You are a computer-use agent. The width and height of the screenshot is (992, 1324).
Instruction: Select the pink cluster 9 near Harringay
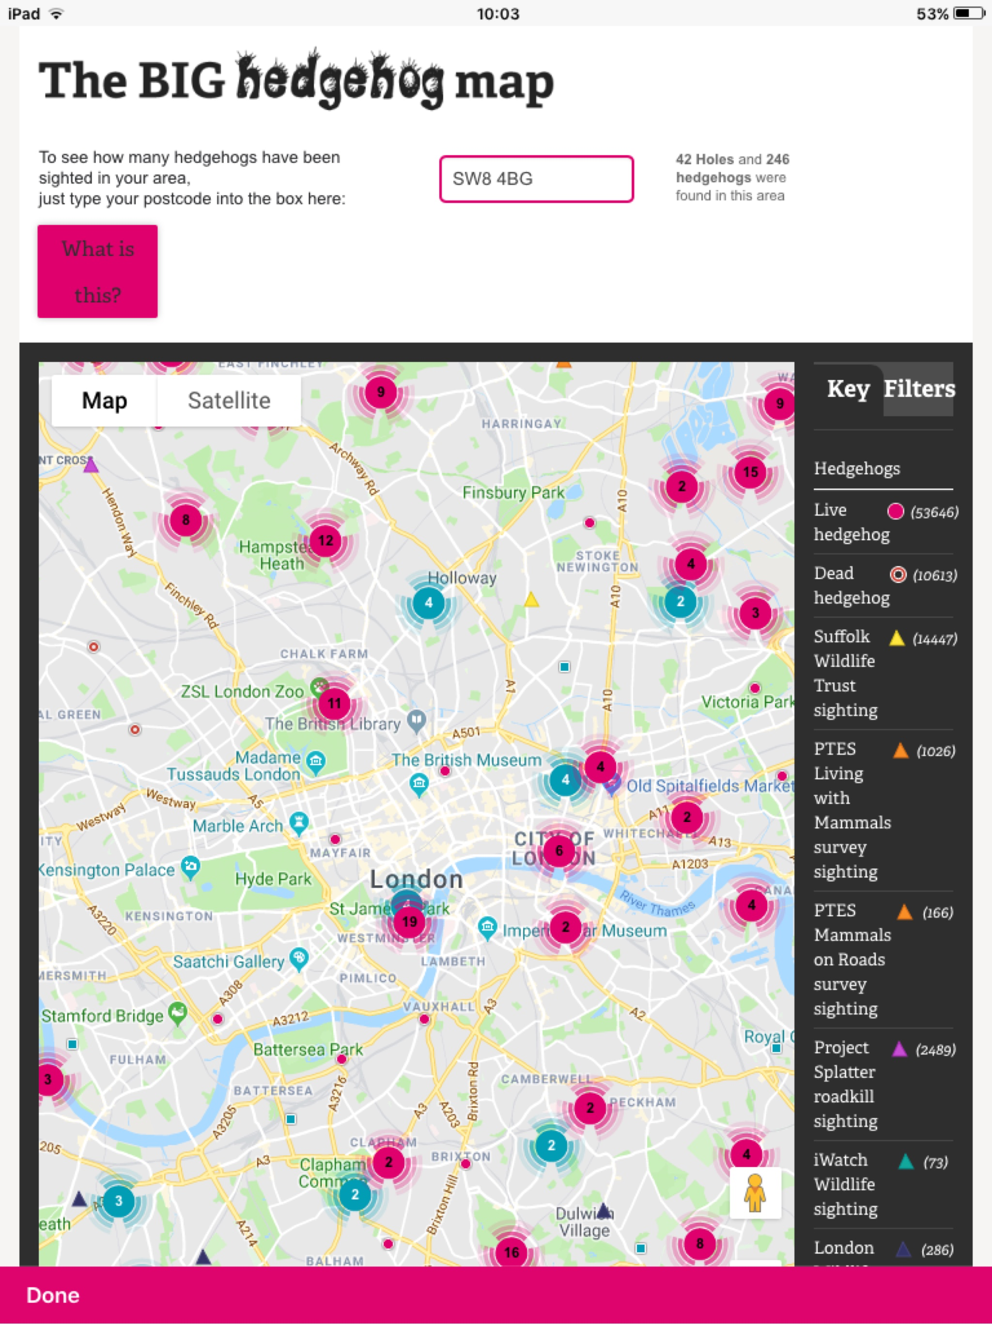coord(381,392)
